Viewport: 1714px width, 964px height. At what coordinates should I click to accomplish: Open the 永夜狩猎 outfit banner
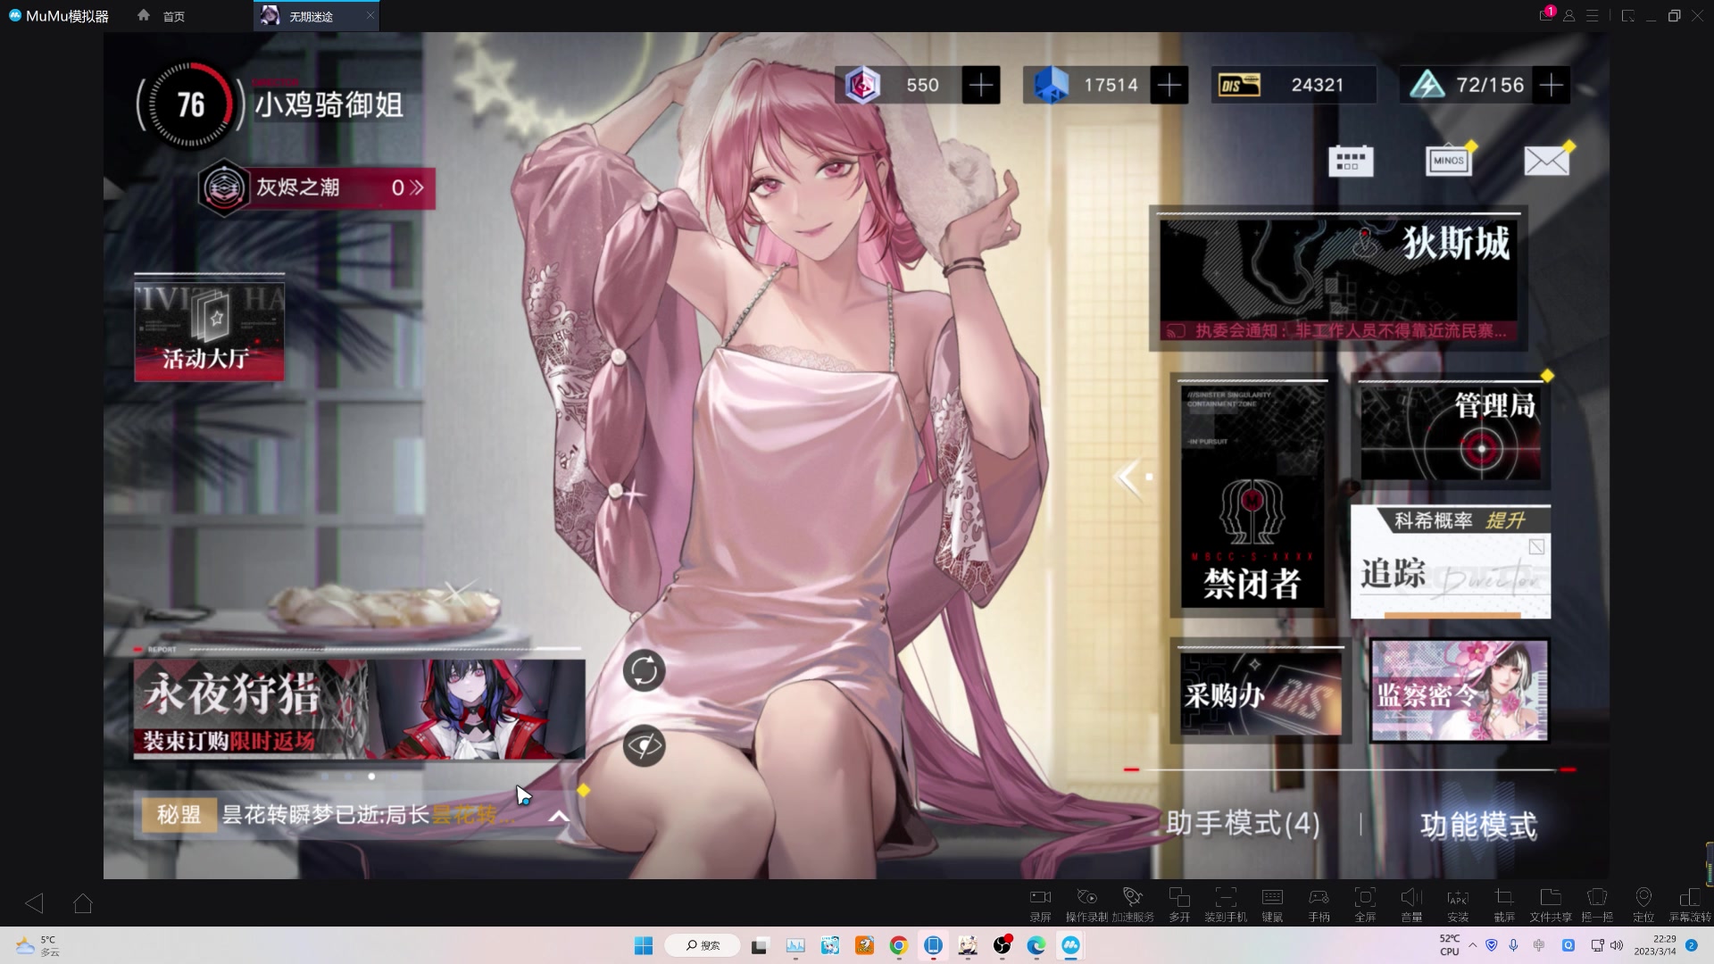[359, 710]
